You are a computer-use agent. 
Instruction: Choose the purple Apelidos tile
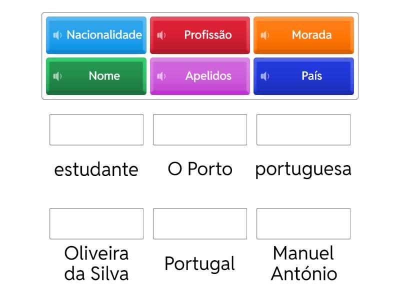pyautogui.click(x=208, y=76)
